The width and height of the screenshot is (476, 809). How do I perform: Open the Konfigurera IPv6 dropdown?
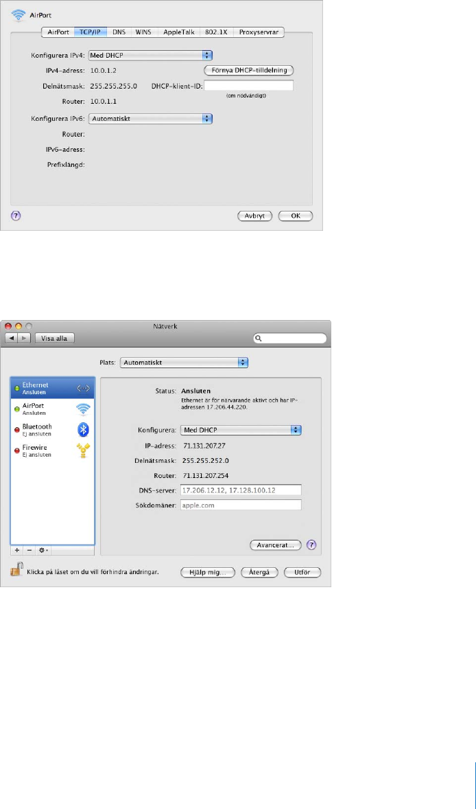pyautogui.click(x=151, y=118)
